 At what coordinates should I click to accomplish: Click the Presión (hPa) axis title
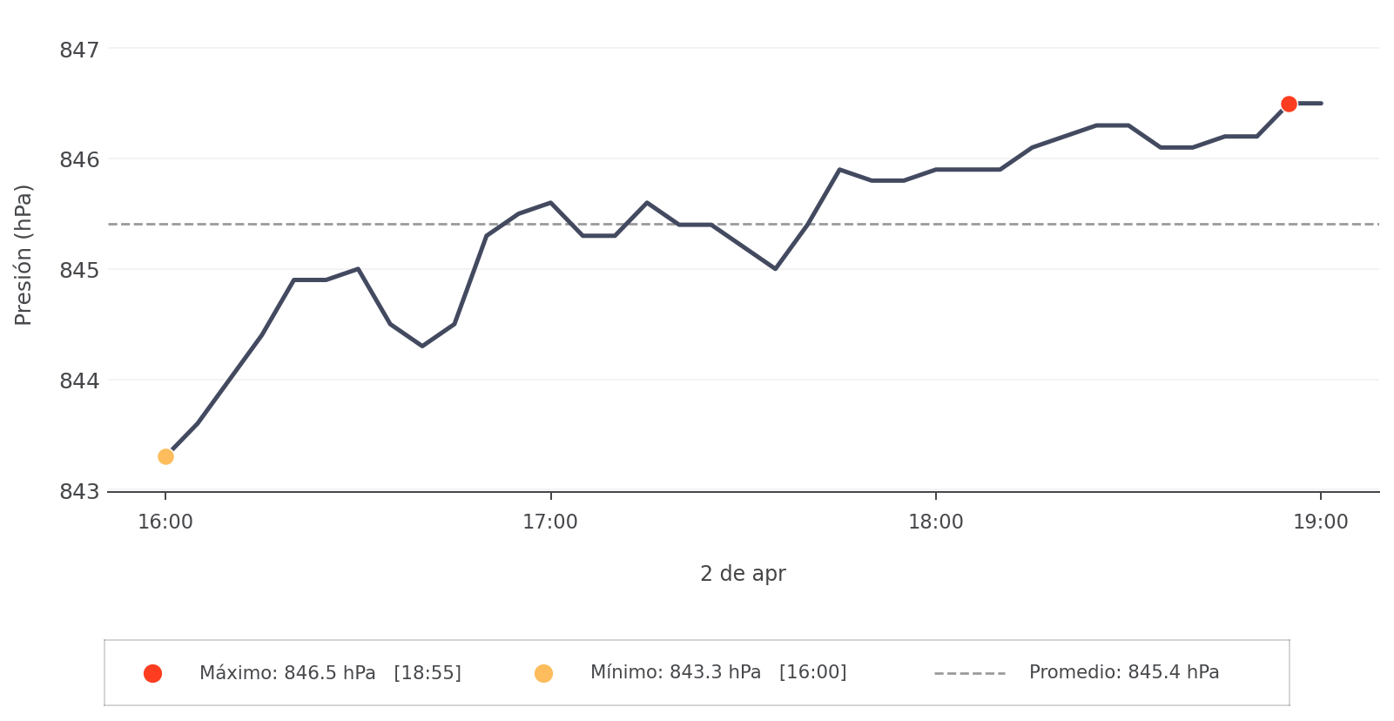pyautogui.click(x=24, y=254)
